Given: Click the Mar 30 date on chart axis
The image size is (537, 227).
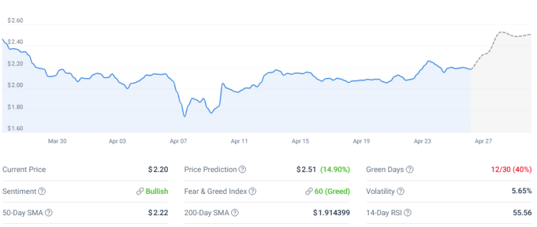Looking at the screenshot, I should point(57,141).
